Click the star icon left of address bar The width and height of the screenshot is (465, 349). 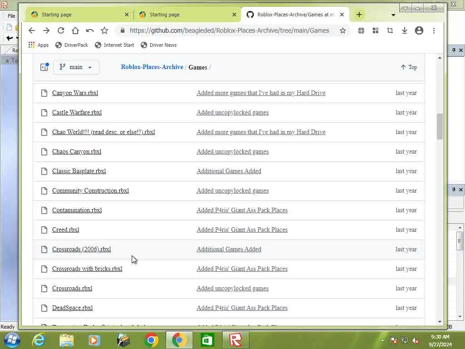pyautogui.click(x=104, y=30)
